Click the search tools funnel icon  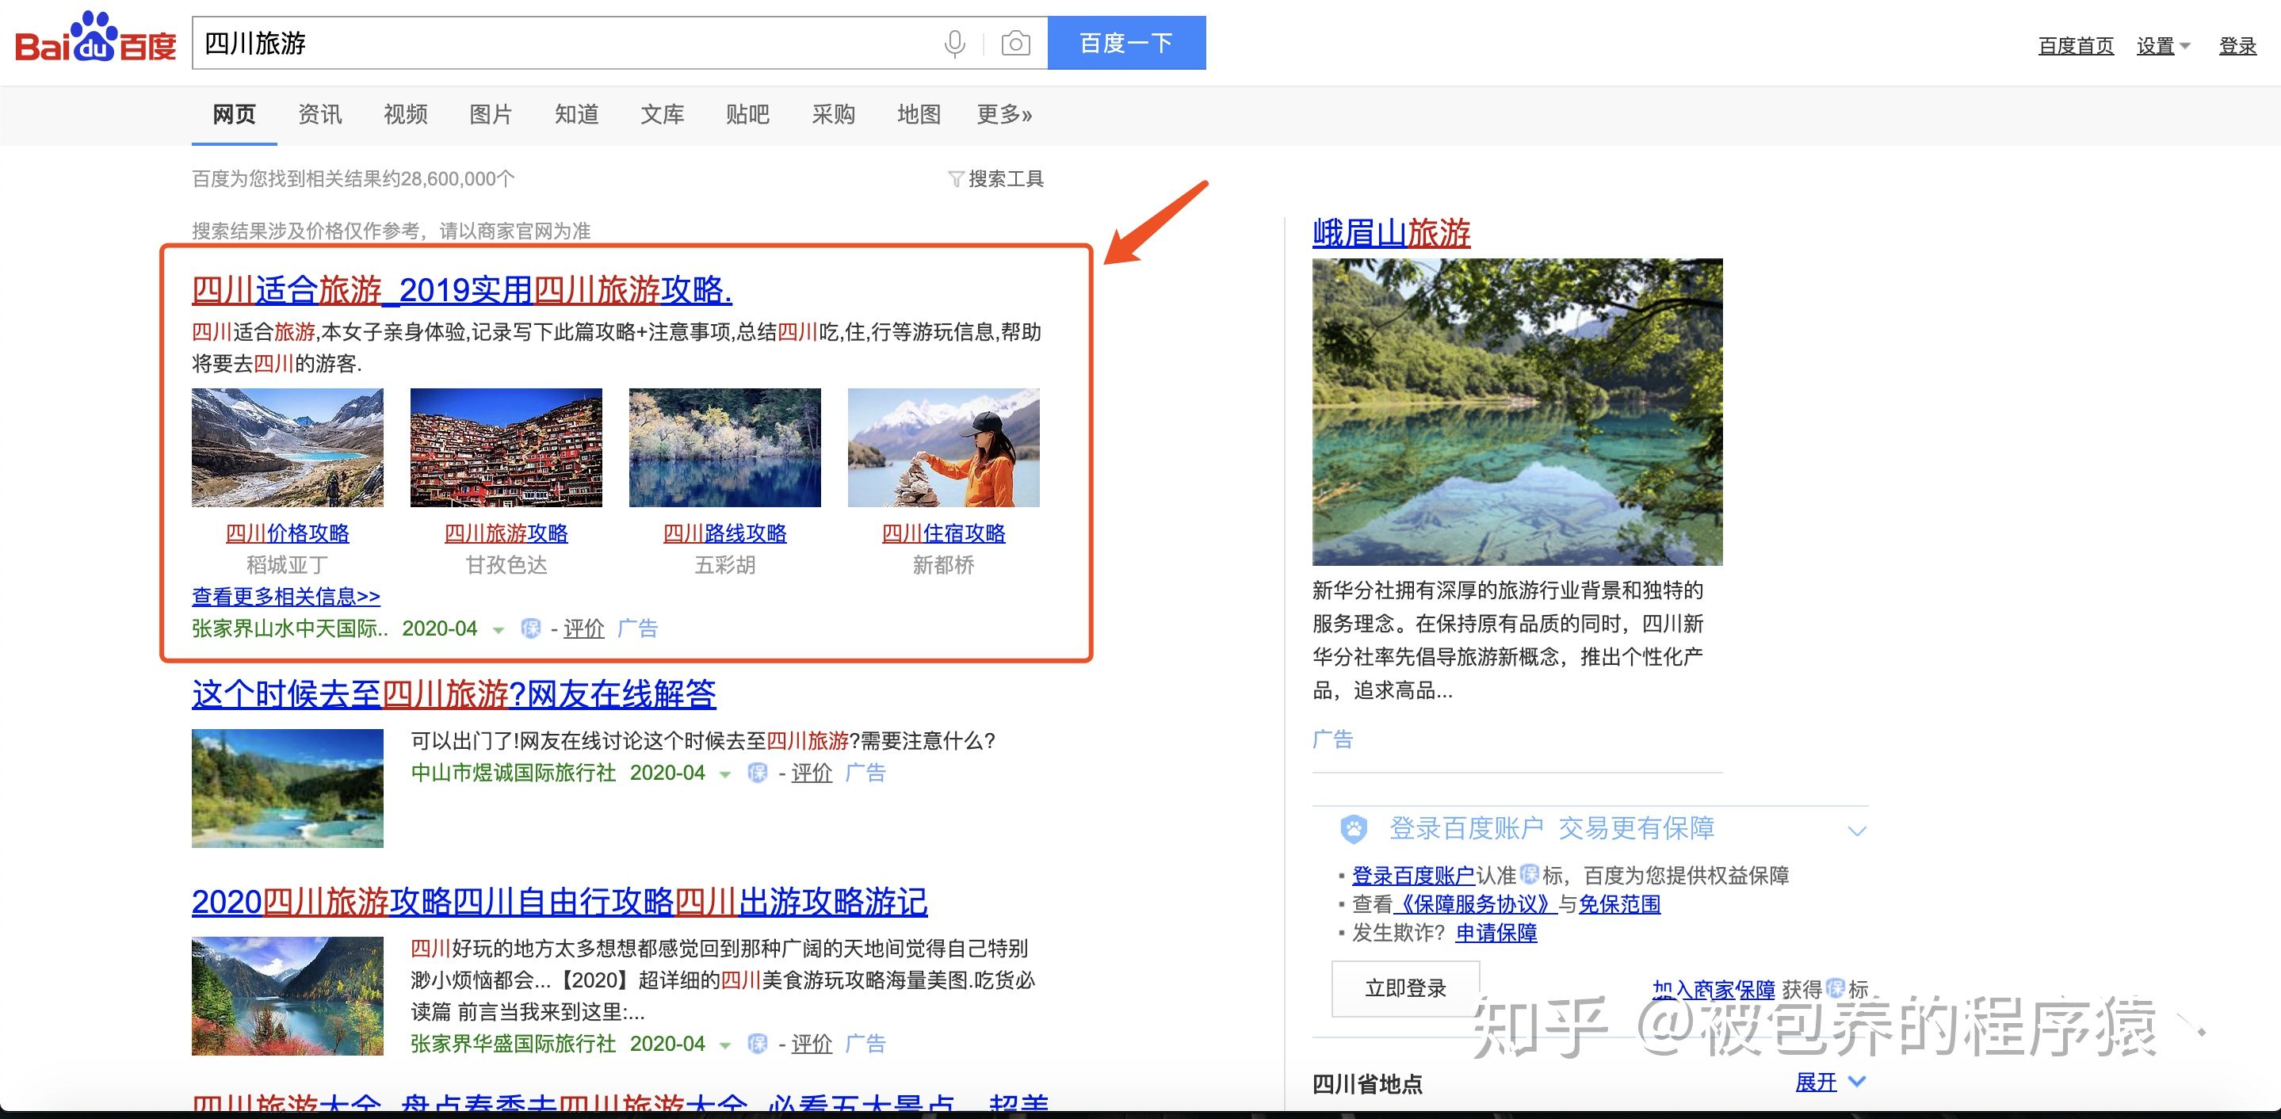click(955, 179)
